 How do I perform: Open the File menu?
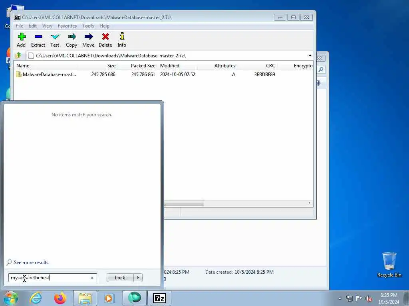point(20,26)
